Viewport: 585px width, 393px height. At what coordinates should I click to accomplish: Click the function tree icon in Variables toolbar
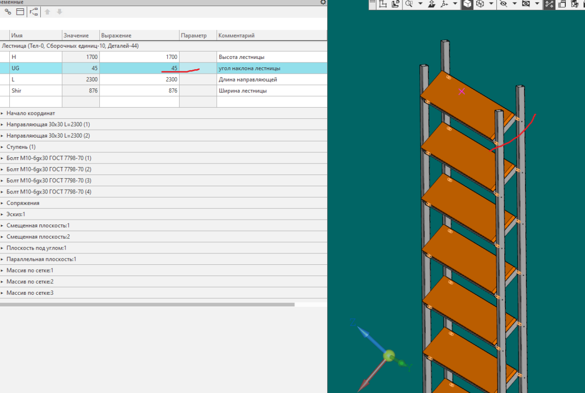[x=33, y=12]
